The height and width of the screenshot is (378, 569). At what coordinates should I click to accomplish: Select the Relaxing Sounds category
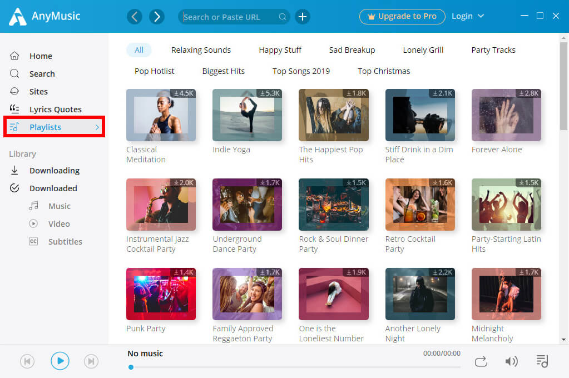coord(201,50)
